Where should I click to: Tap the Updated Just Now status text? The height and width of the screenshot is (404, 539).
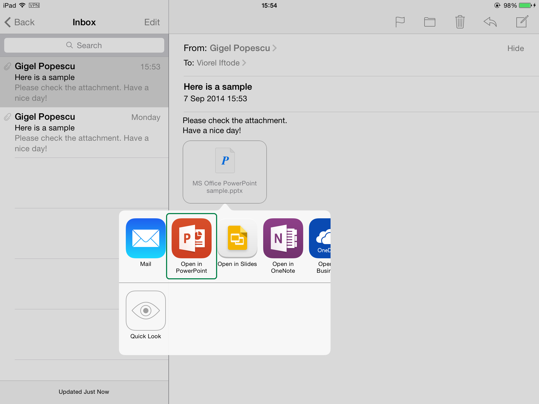pos(84,392)
